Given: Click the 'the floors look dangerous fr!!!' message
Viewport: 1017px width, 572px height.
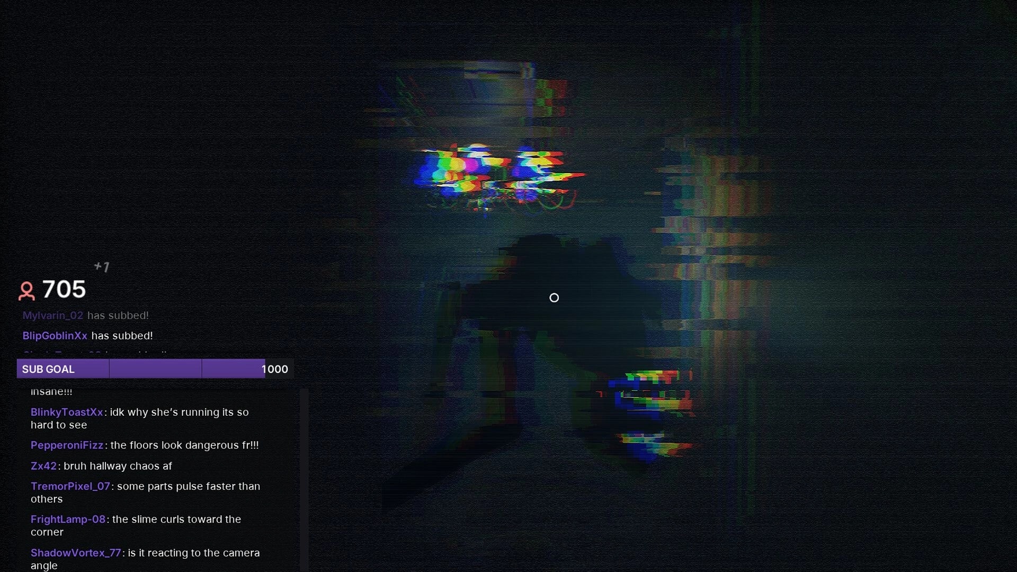Looking at the screenshot, I should tap(184, 445).
